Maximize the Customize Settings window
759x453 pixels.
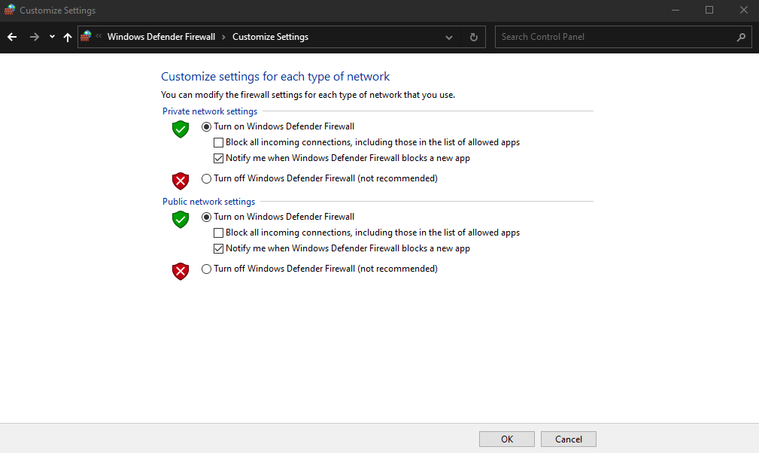pyautogui.click(x=709, y=11)
